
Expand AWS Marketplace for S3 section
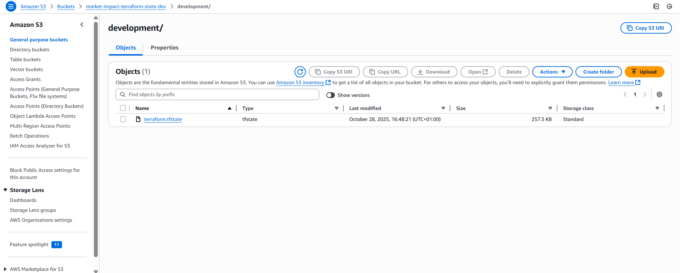5,269
